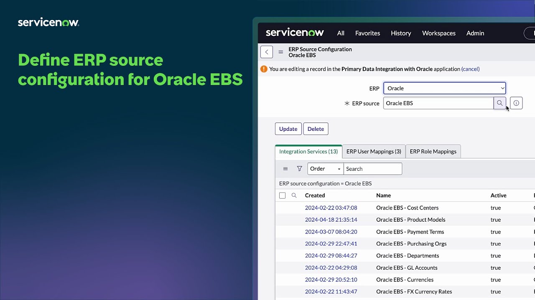Open the ERP dropdown showing Oracle
This screenshot has height=300, width=535.
click(x=444, y=88)
